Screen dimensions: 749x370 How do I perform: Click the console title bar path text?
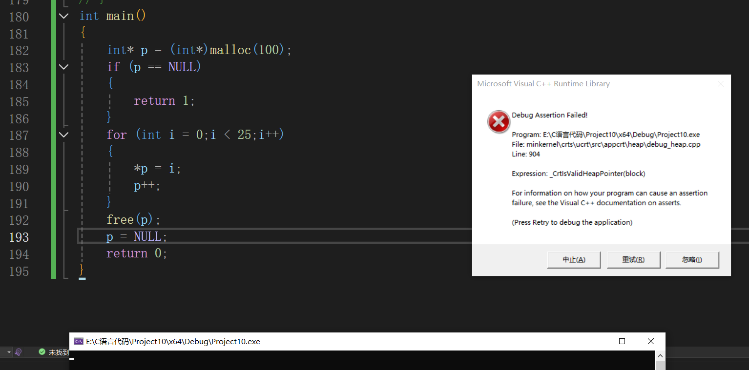(173, 342)
